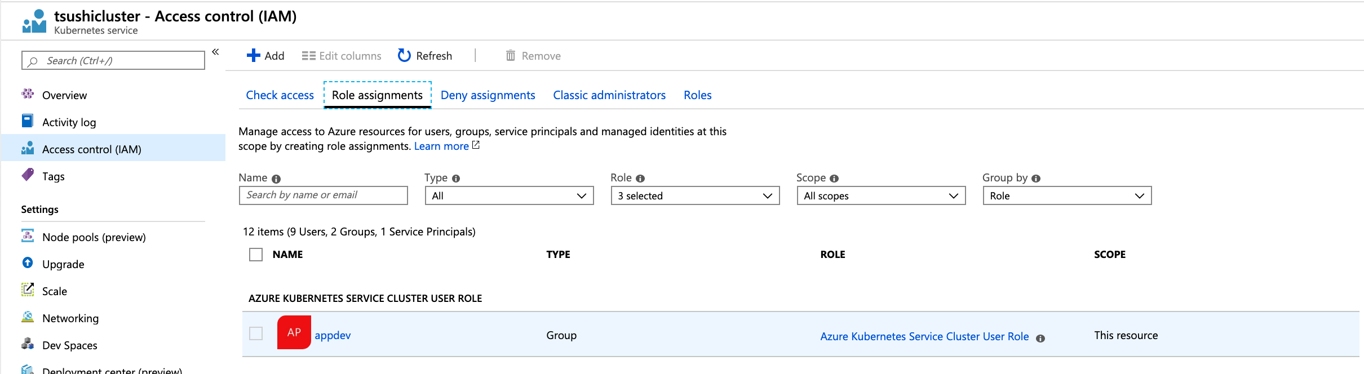Click the info icon beside the Role filter
The width and height of the screenshot is (1364, 374).
pos(640,179)
